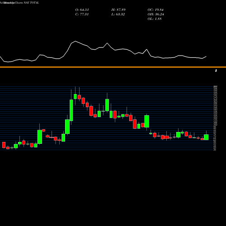The width and height of the screenshot is (226, 226).
Task: Click the low value L: 63.32
Action: [118, 14]
